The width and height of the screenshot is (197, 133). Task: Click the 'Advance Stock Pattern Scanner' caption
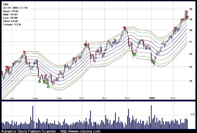tap(29, 131)
